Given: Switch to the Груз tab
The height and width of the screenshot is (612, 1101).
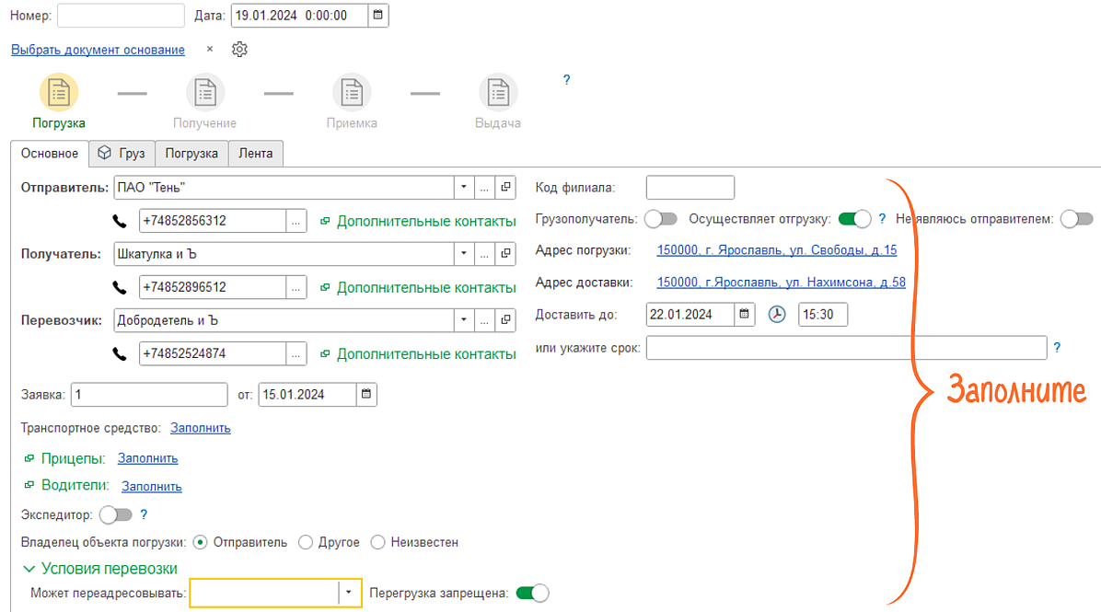Looking at the screenshot, I should click(x=122, y=154).
